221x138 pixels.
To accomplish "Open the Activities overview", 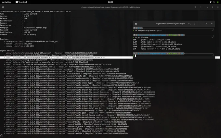I will pos(6,2).
